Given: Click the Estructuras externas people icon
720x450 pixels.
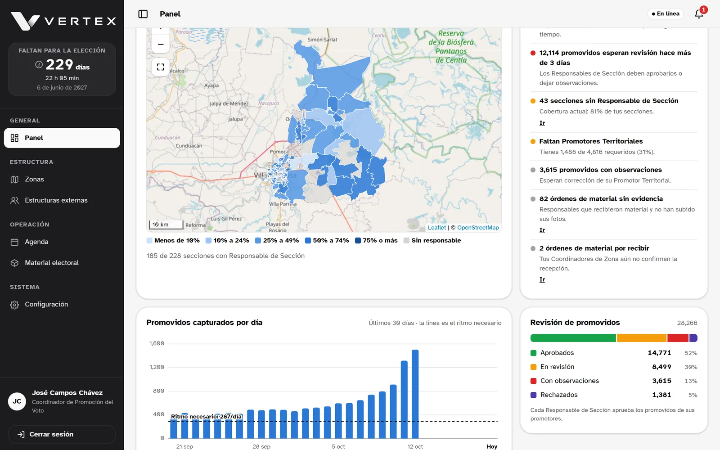Looking at the screenshot, I should pyautogui.click(x=14, y=200).
